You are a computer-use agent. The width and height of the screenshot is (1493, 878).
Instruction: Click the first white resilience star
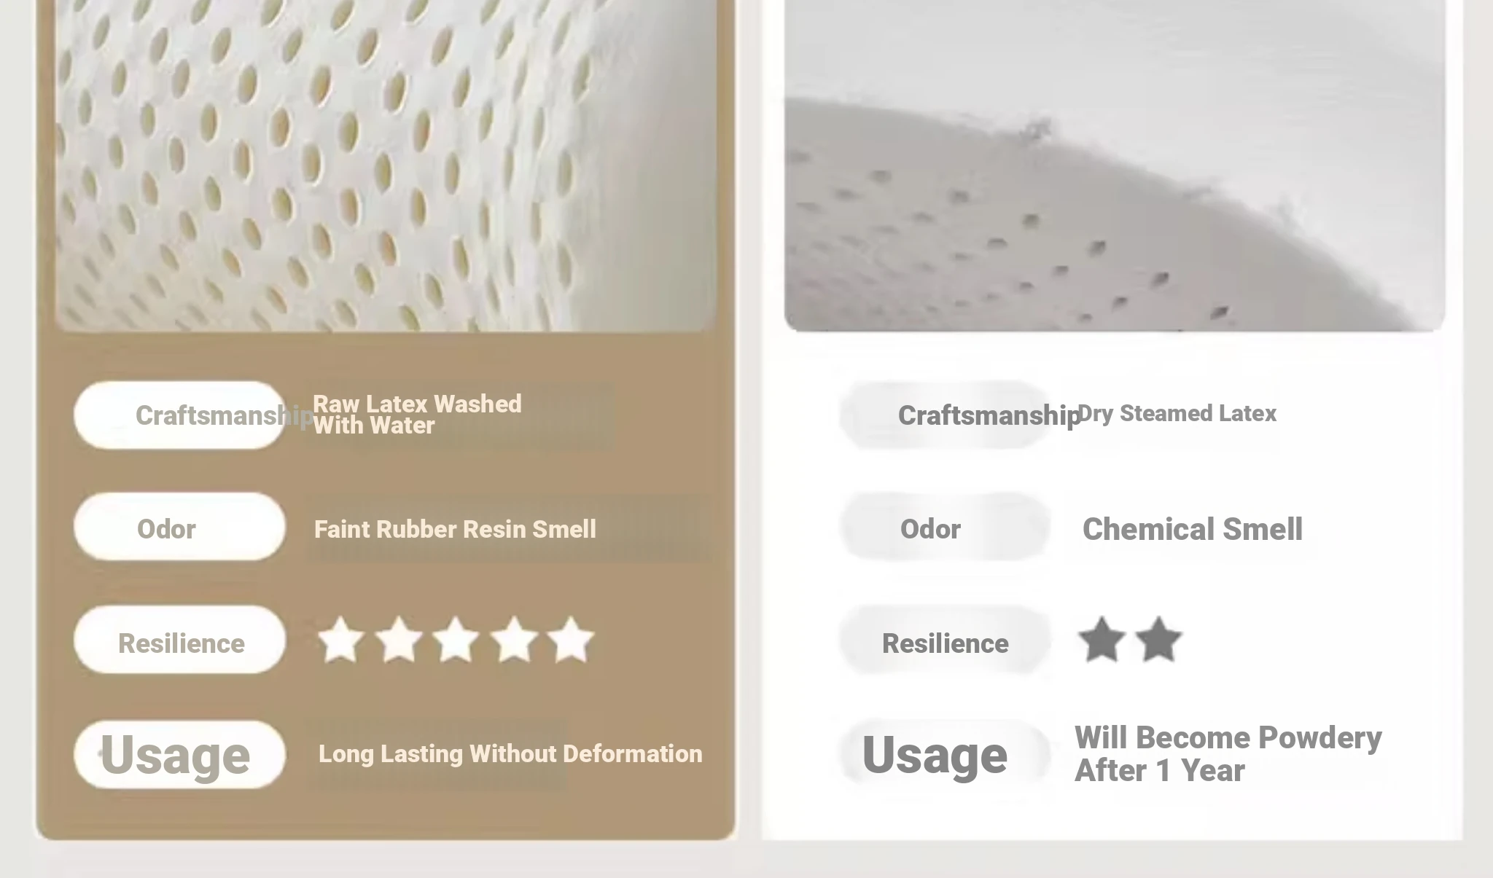340,640
